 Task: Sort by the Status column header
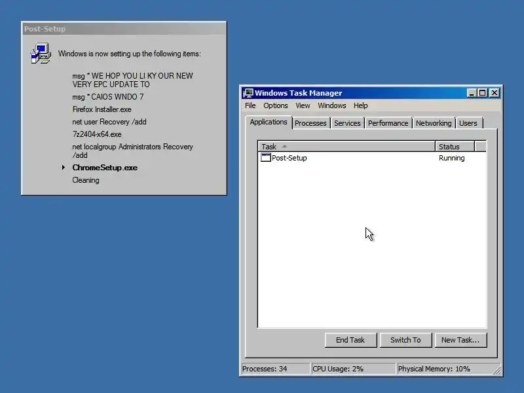(x=455, y=146)
